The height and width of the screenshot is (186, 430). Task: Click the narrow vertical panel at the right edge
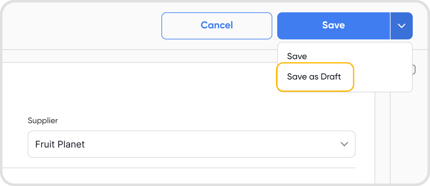pos(382,135)
